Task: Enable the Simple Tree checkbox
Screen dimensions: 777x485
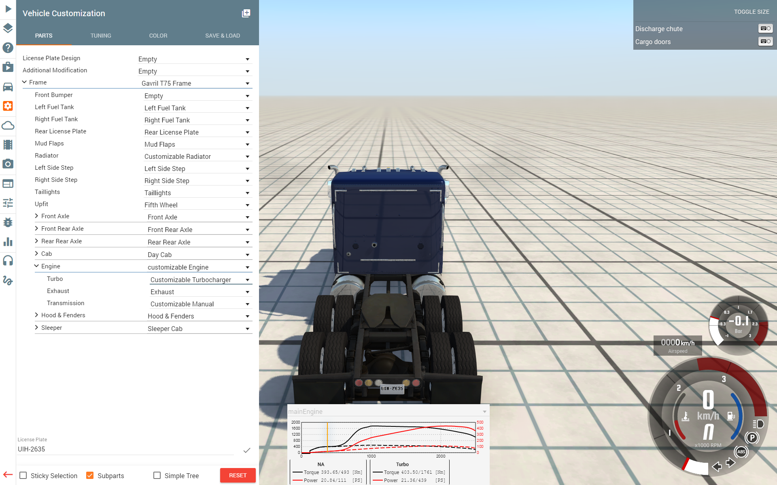Action: coord(157,476)
